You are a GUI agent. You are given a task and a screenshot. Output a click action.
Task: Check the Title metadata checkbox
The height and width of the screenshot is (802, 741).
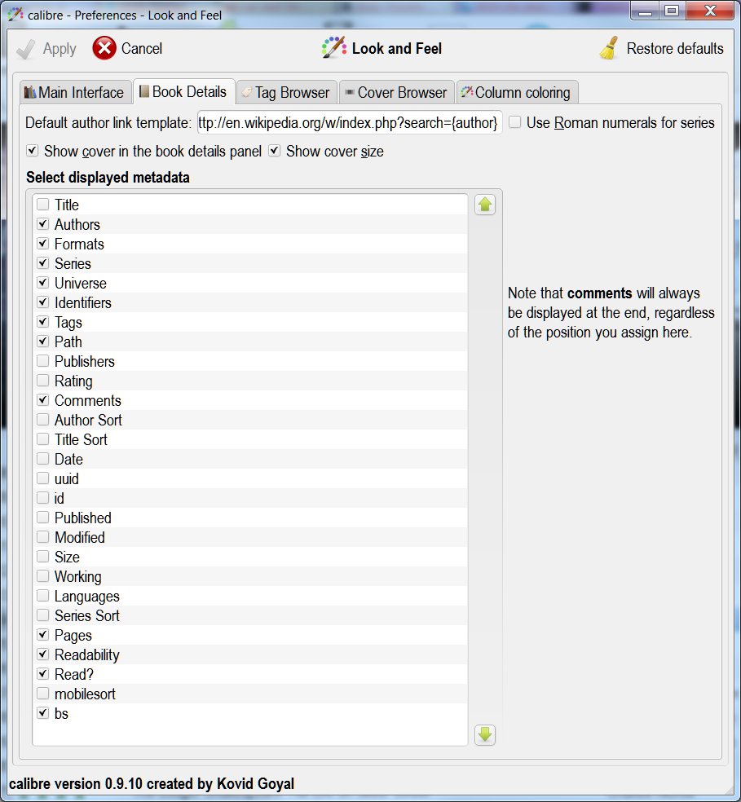click(x=43, y=205)
